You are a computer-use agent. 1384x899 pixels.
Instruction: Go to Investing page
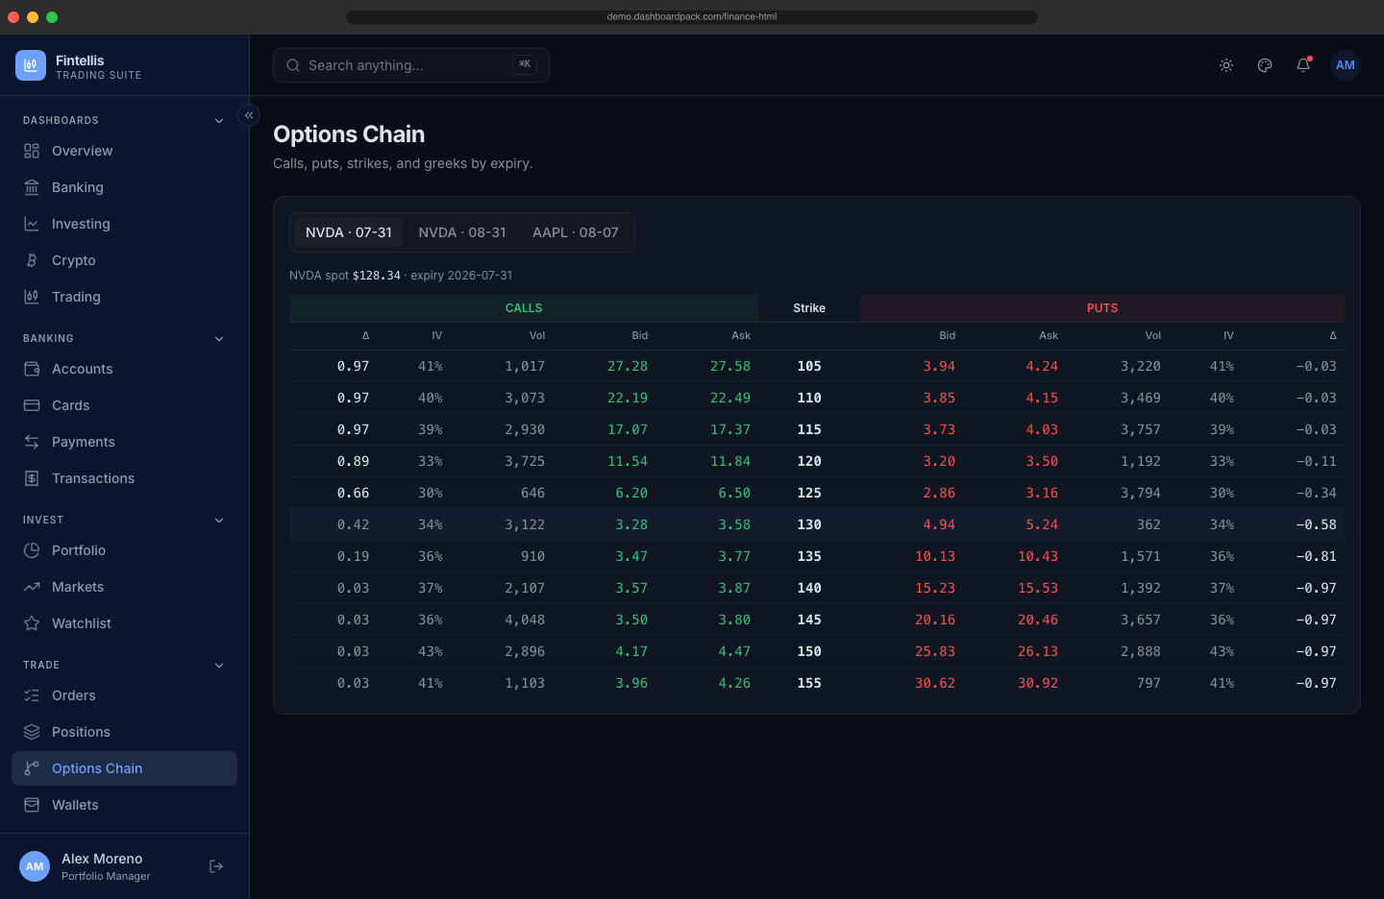[124, 224]
